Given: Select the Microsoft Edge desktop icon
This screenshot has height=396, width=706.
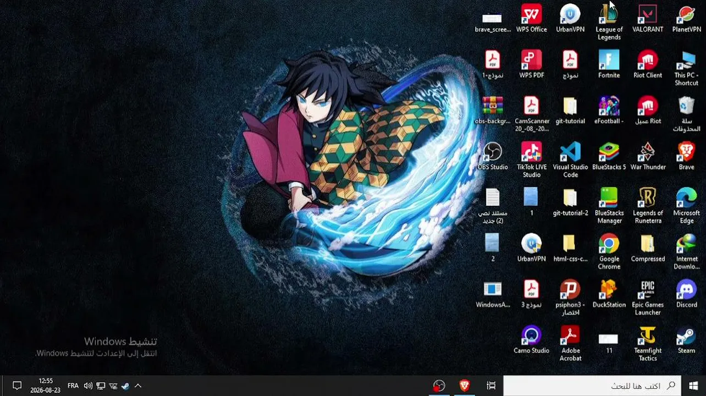Looking at the screenshot, I should tap(686, 206).
